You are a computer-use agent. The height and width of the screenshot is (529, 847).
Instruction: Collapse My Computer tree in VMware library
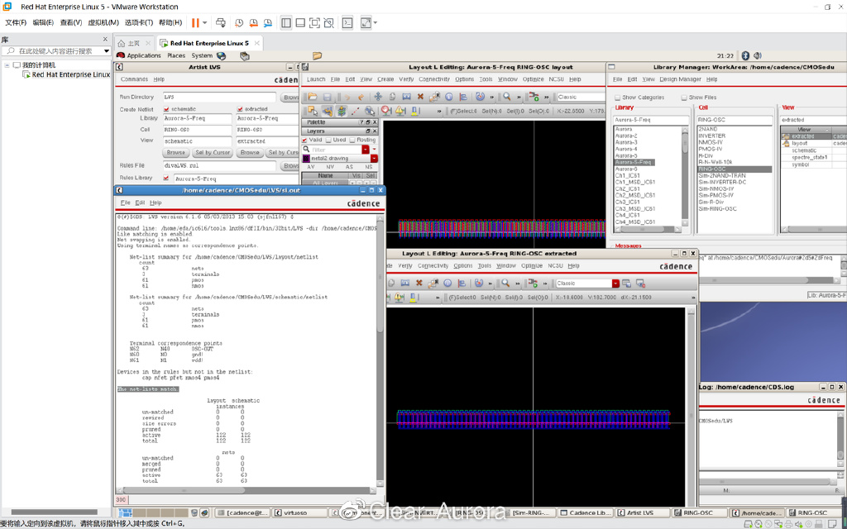(x=7, y=64)
